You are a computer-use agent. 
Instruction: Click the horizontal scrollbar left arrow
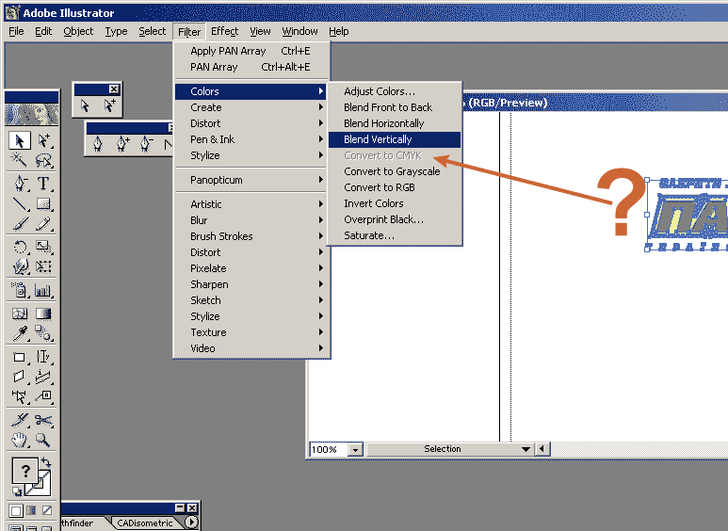542,449
